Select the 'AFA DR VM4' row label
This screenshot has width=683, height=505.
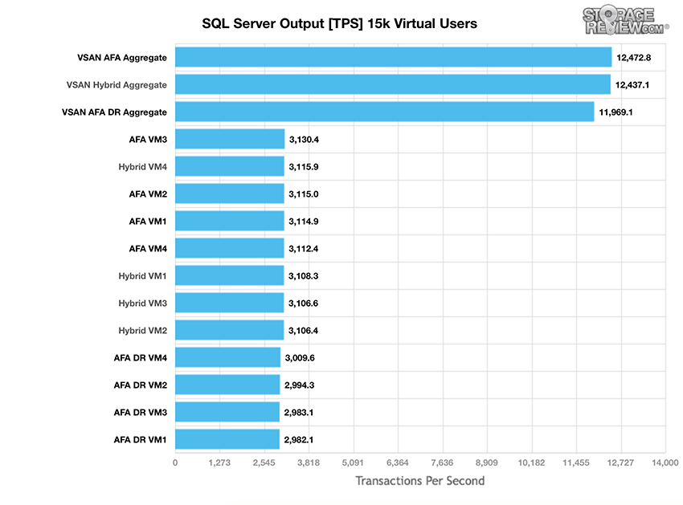click(x=141, y=358)
